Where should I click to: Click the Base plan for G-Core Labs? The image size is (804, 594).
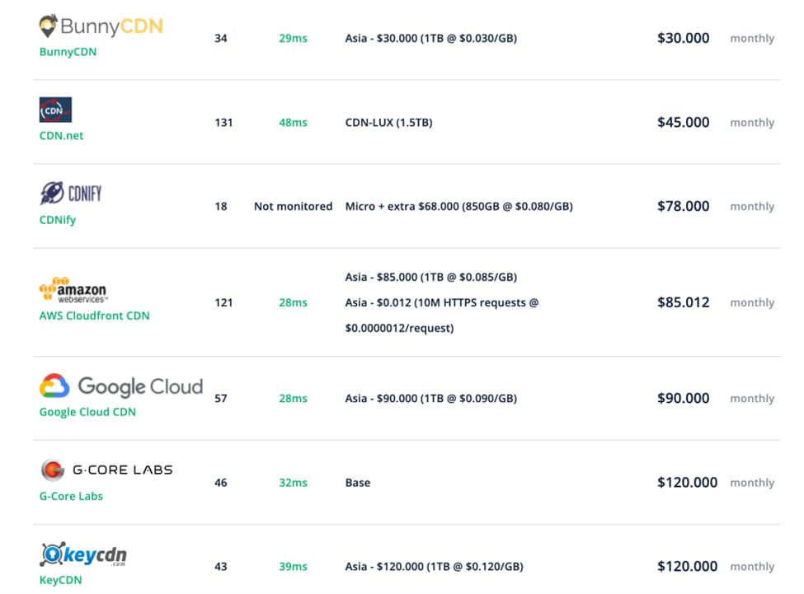tap(357, 483)
